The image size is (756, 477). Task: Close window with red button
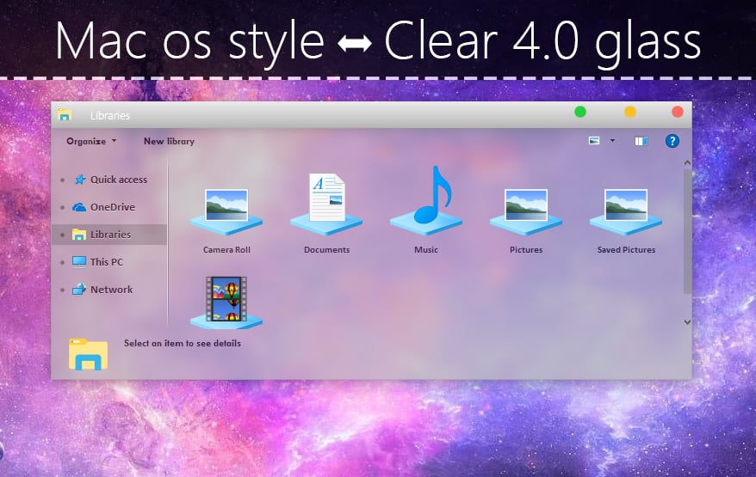click(x=678, y=112)
